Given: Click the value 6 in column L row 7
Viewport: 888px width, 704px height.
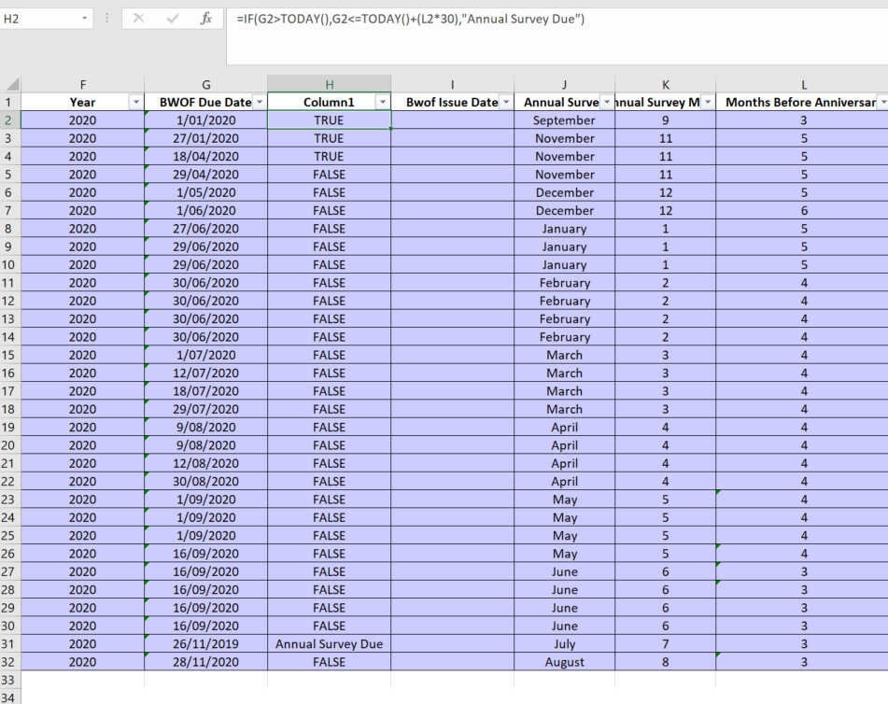Looking at the screenshot, I should [x=804, y=210].
